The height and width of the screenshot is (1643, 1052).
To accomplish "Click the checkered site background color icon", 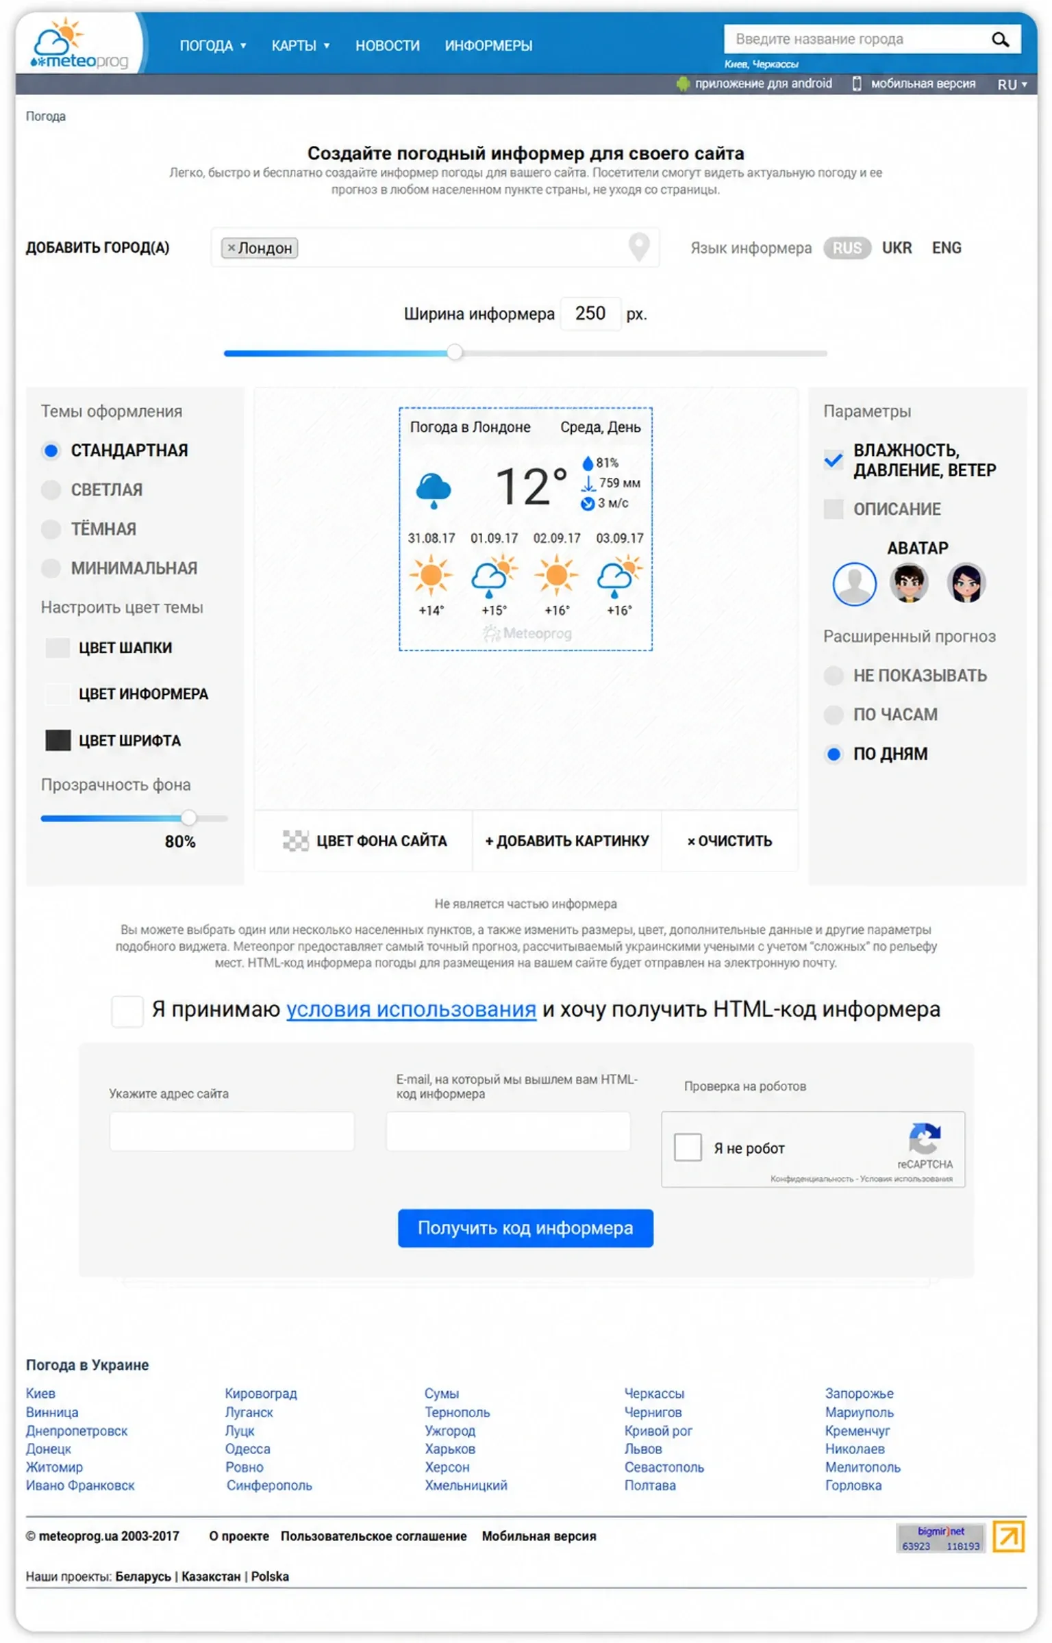I will (x=296, y=841).
